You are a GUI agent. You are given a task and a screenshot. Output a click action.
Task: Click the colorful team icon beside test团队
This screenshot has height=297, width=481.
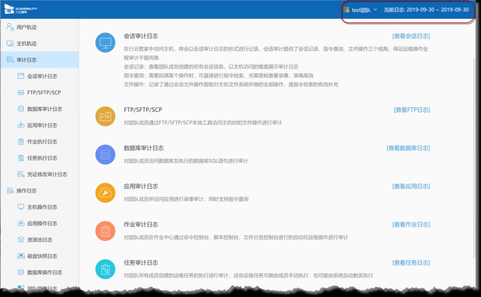[346, 10]
